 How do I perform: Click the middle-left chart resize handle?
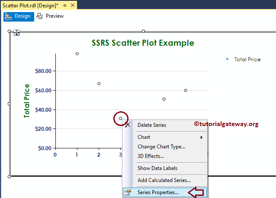tap(10, 104)
